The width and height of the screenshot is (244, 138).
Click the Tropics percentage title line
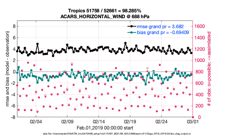pos(105,11)
